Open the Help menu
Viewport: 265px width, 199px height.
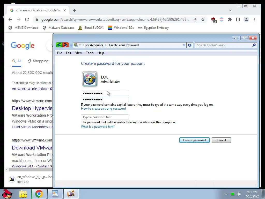click(x=101, y=53)
